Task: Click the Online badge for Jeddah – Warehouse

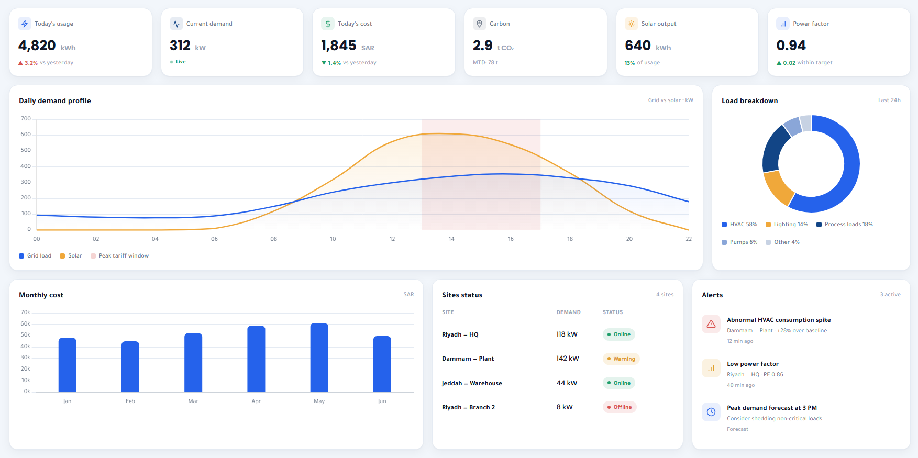Action: coord(619,383)
